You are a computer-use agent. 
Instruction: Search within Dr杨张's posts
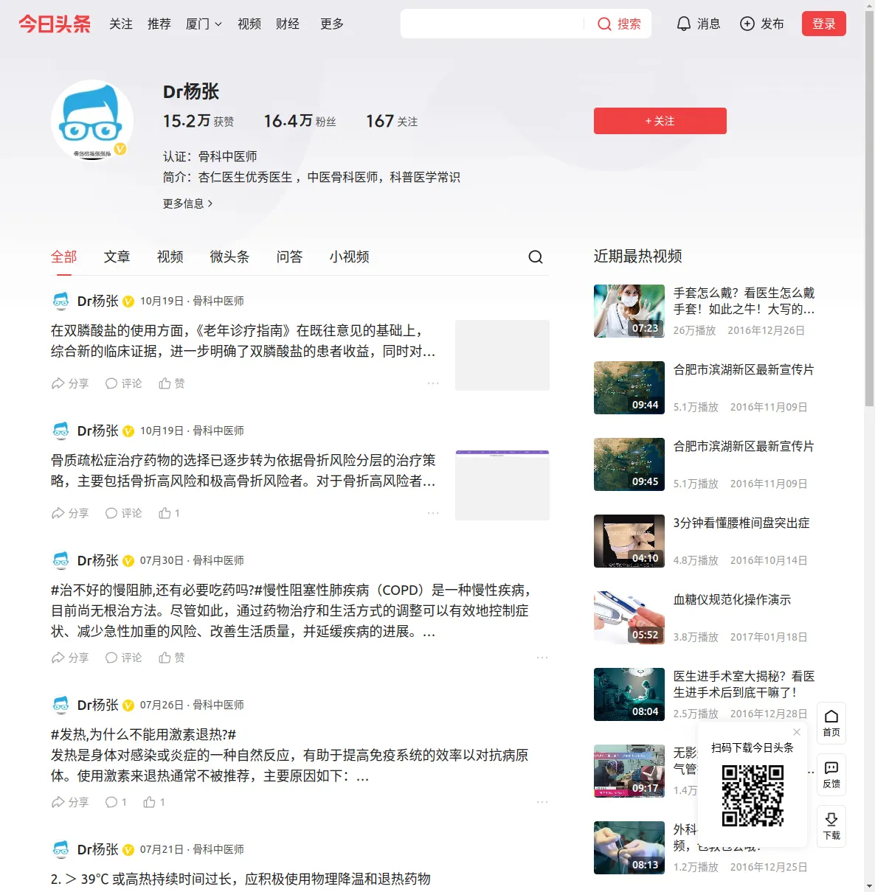coord(536,257)
